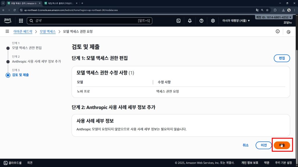Go to the 아마존 베드락 breadcrumb
Screen dimensions: 298x167
23,31
